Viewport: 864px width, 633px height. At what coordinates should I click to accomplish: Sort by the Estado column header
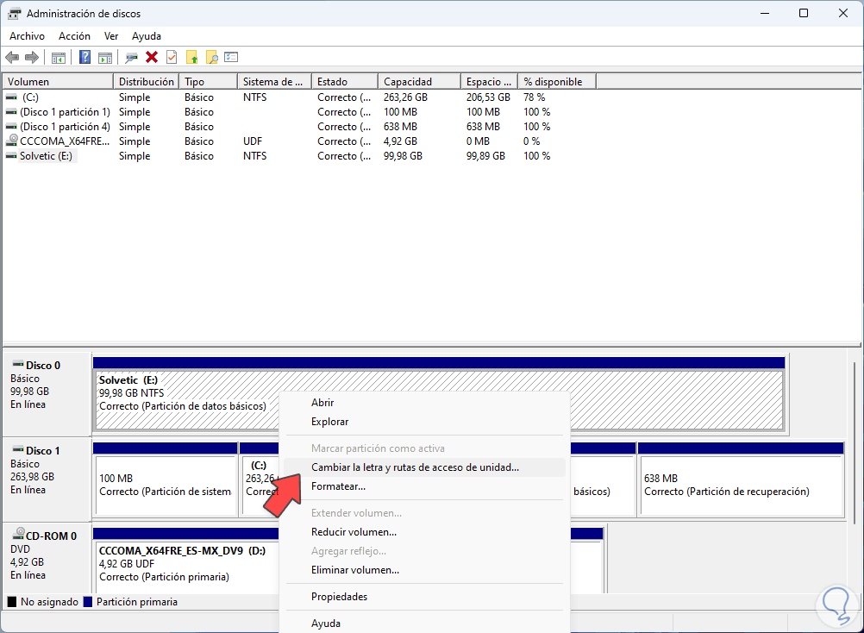coord(345,82)
